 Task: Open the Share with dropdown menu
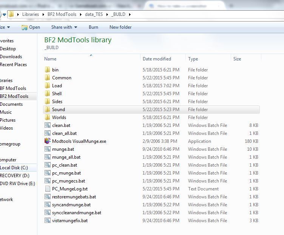(64, 27)
